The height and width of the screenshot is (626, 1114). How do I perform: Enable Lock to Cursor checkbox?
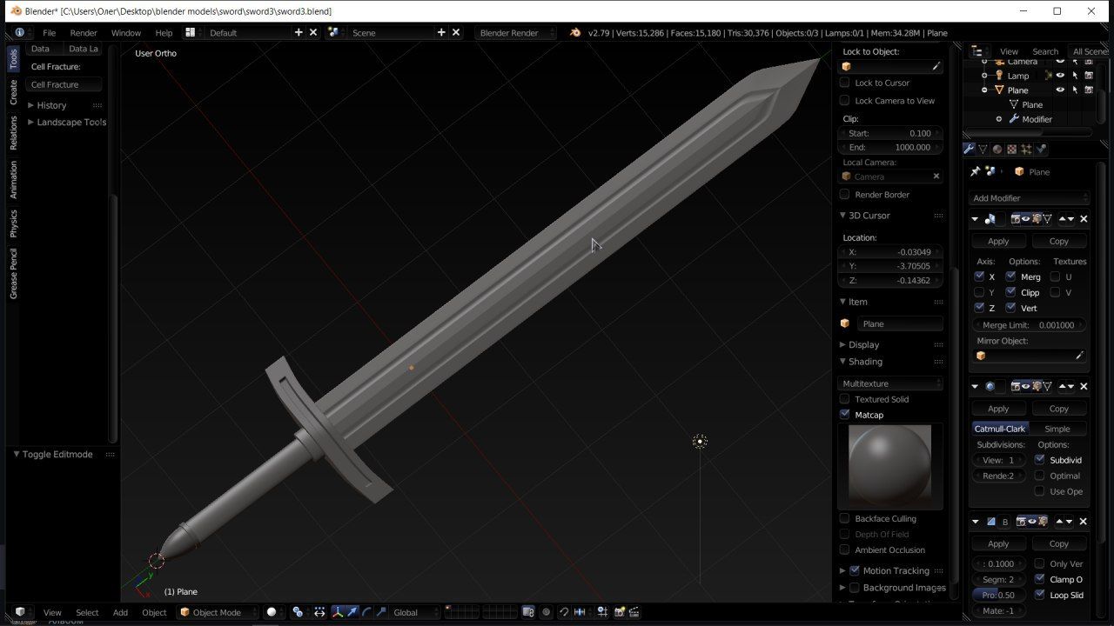point(844,83)
